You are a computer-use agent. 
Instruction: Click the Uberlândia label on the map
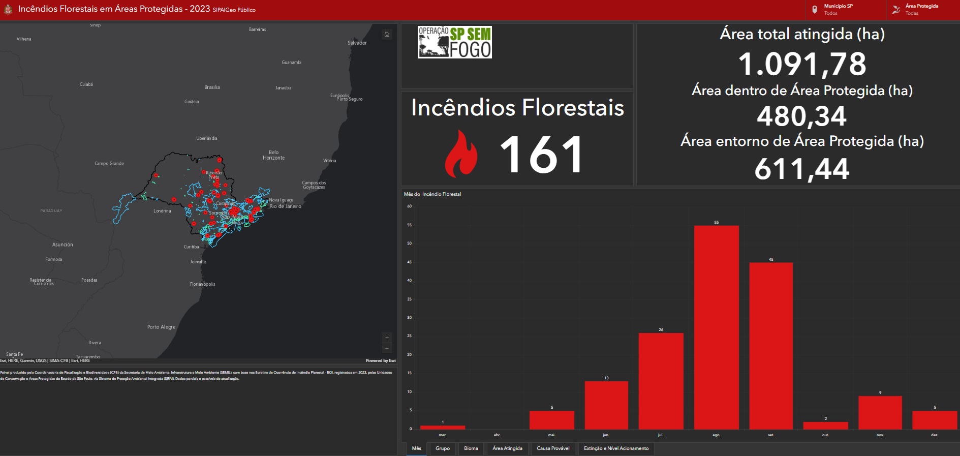[x=207, y=138]
